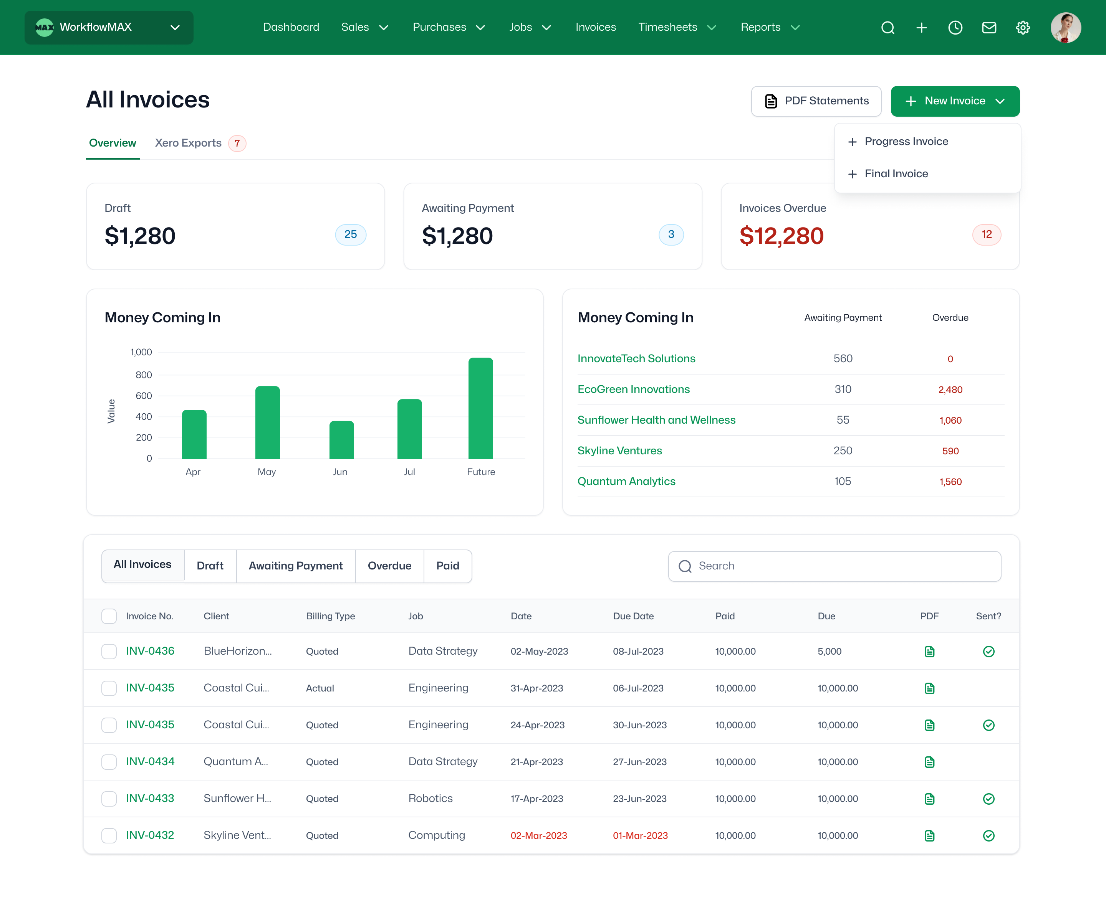Open the user profile avatar
Screen dimensions: 1106x901
(1065, 28)
